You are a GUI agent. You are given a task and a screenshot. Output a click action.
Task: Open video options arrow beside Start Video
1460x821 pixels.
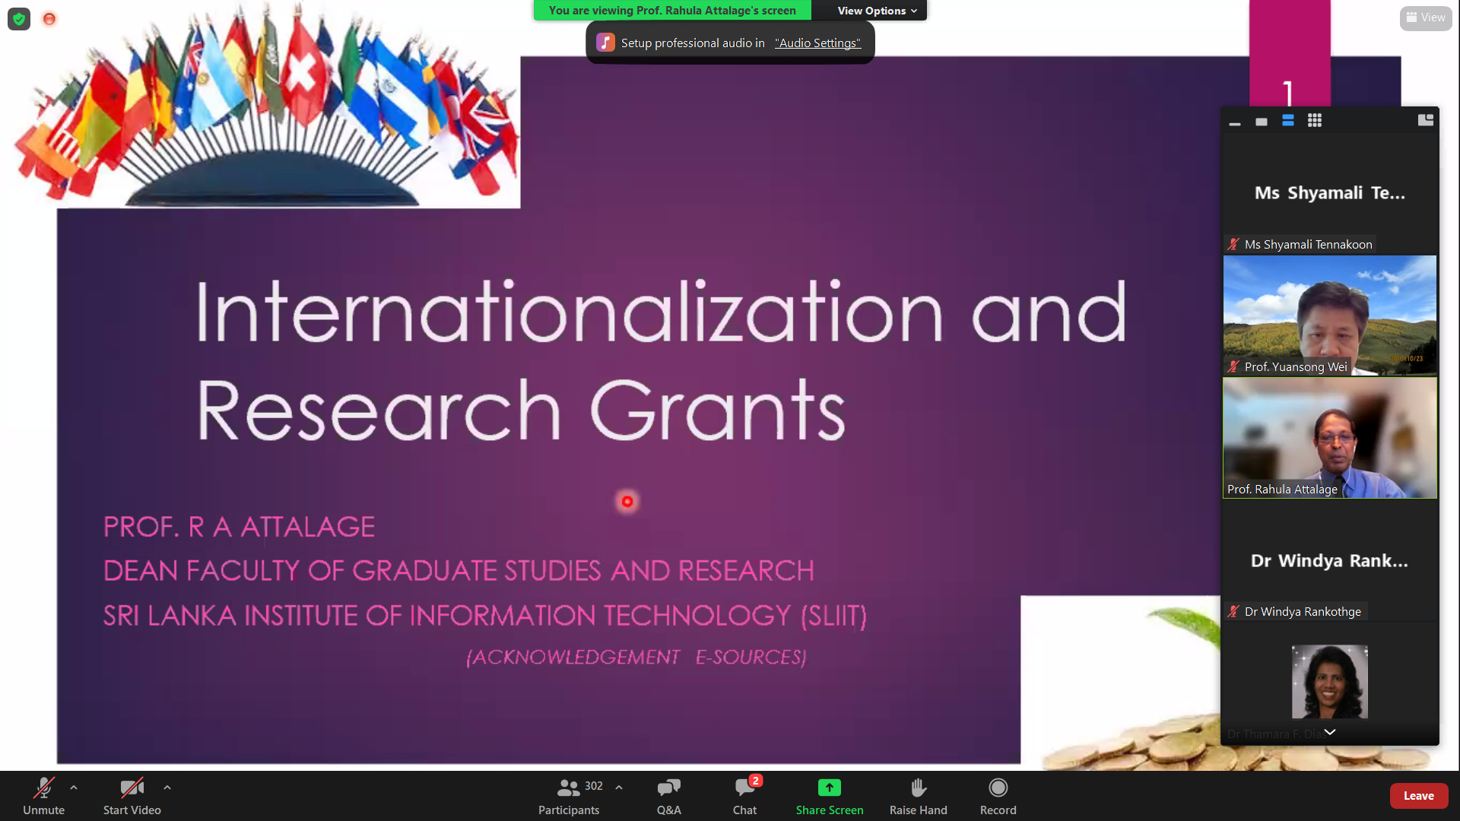(x=167, y=788)
